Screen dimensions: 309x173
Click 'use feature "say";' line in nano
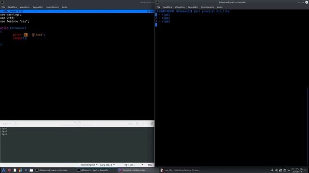(x=14, y=21)
